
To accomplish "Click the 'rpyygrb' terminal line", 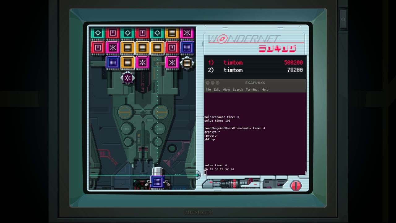I will tap(210, 136).
